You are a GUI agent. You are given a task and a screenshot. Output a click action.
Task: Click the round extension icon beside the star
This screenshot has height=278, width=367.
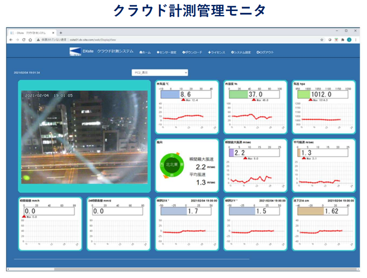tap(330, 40)
